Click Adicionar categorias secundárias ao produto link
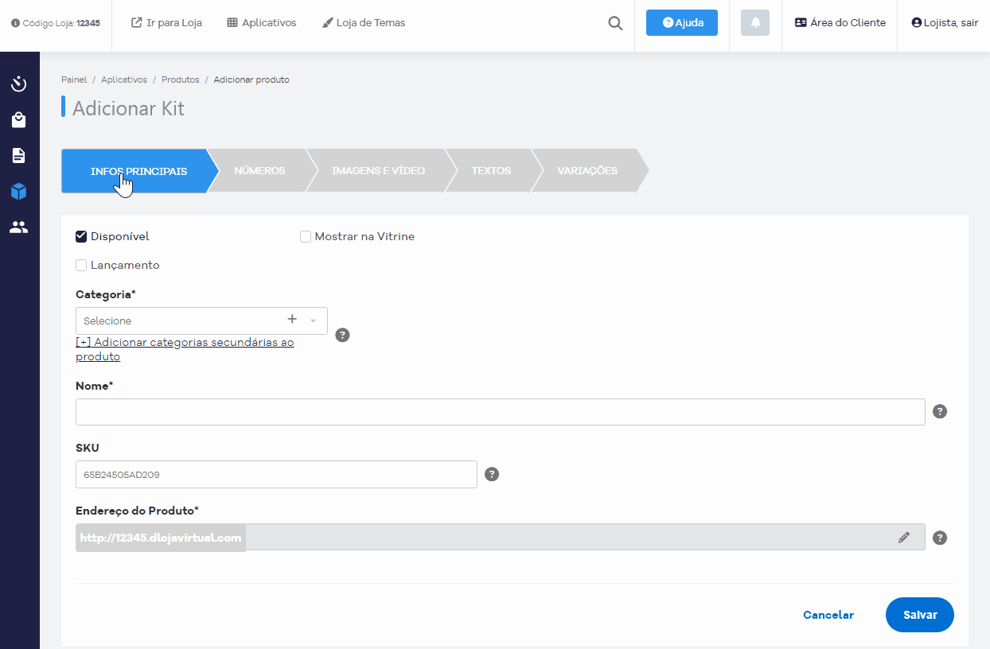This screenshot has width=990, height=649. (185, 349)
